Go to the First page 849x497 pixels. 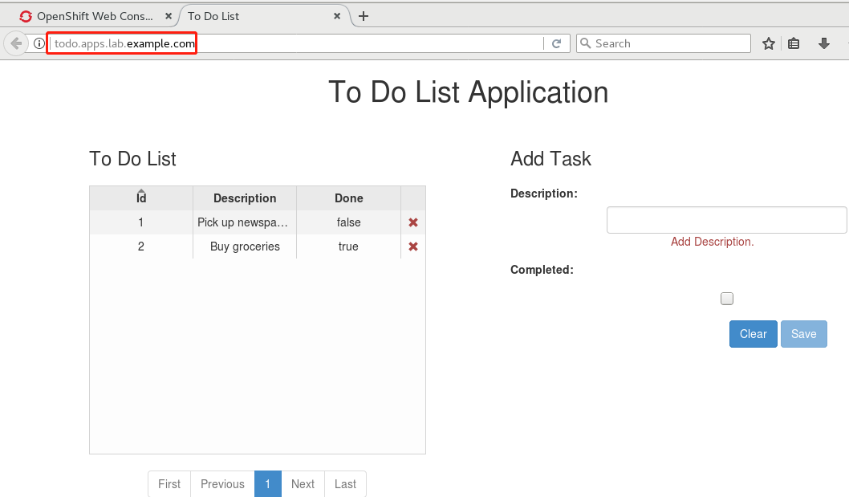[x=169, y=484]
